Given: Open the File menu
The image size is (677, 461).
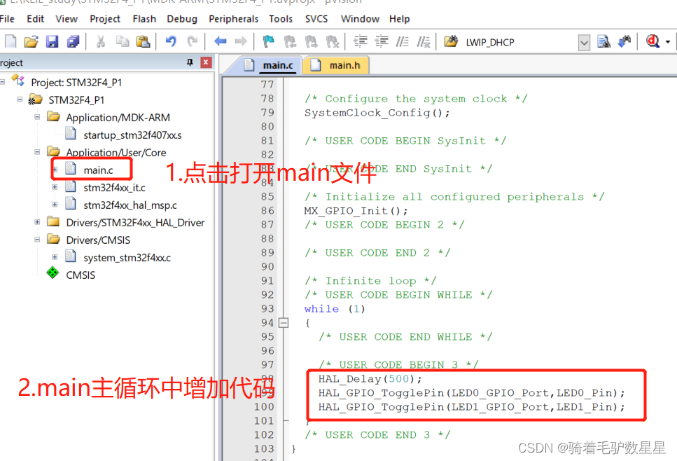Looking at the screenshot, I should 7,19.
